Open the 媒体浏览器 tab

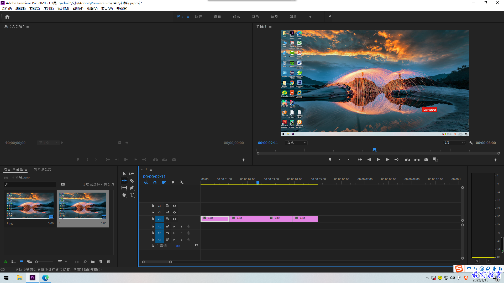(x=42, y=170)
